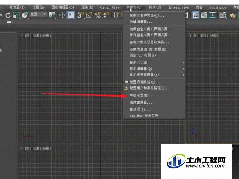Screen dimensions: 239x179
Task: Open the 动画(A) menu
Action: [38, 7]
